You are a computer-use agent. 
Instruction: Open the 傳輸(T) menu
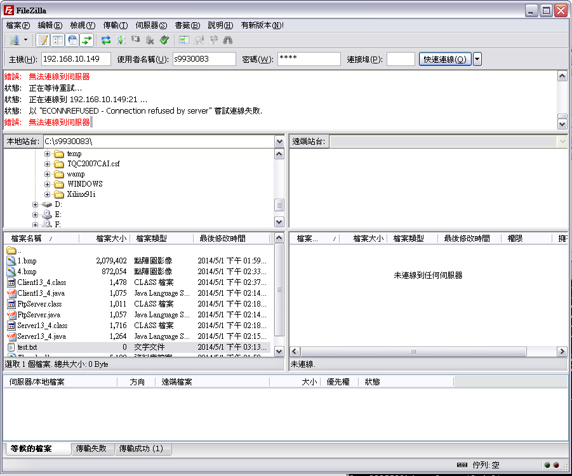pos(116,25)
